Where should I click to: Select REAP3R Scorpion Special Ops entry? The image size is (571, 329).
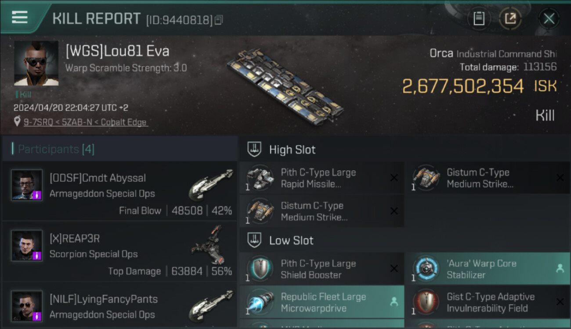pyautogui.click(x=120, y=251)
